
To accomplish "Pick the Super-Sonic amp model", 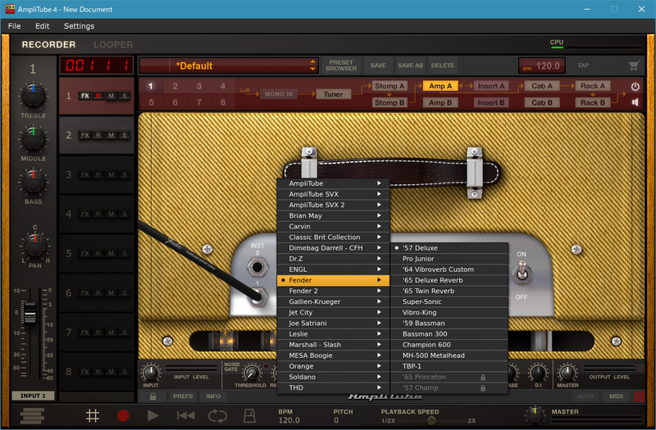I will pyautogui.click(x=449, y=301).
